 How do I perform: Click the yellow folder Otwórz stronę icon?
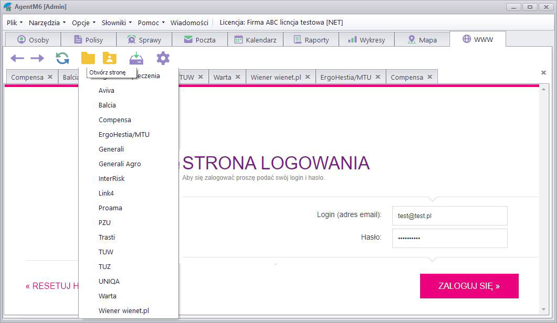point(88,58)
